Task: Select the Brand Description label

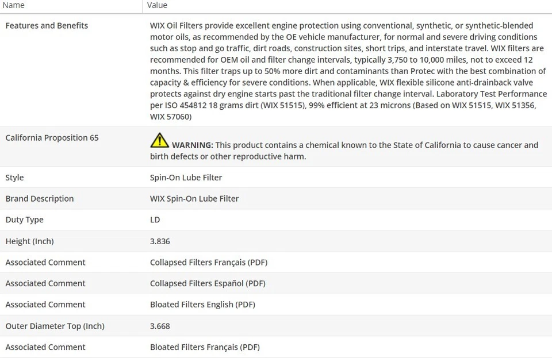Action: 40,199
